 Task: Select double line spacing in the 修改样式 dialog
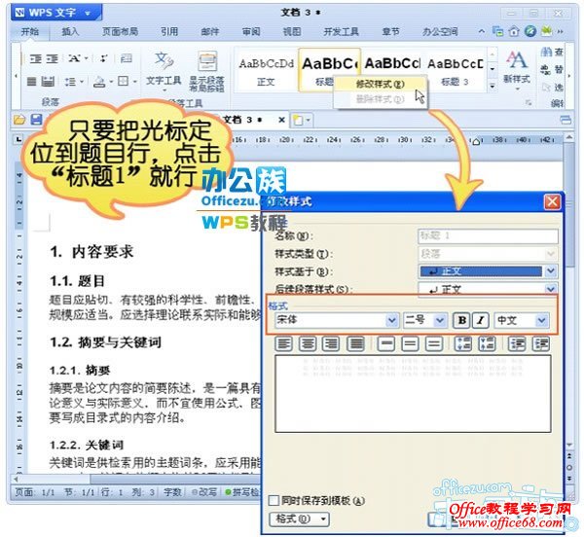tap(434, 343)
